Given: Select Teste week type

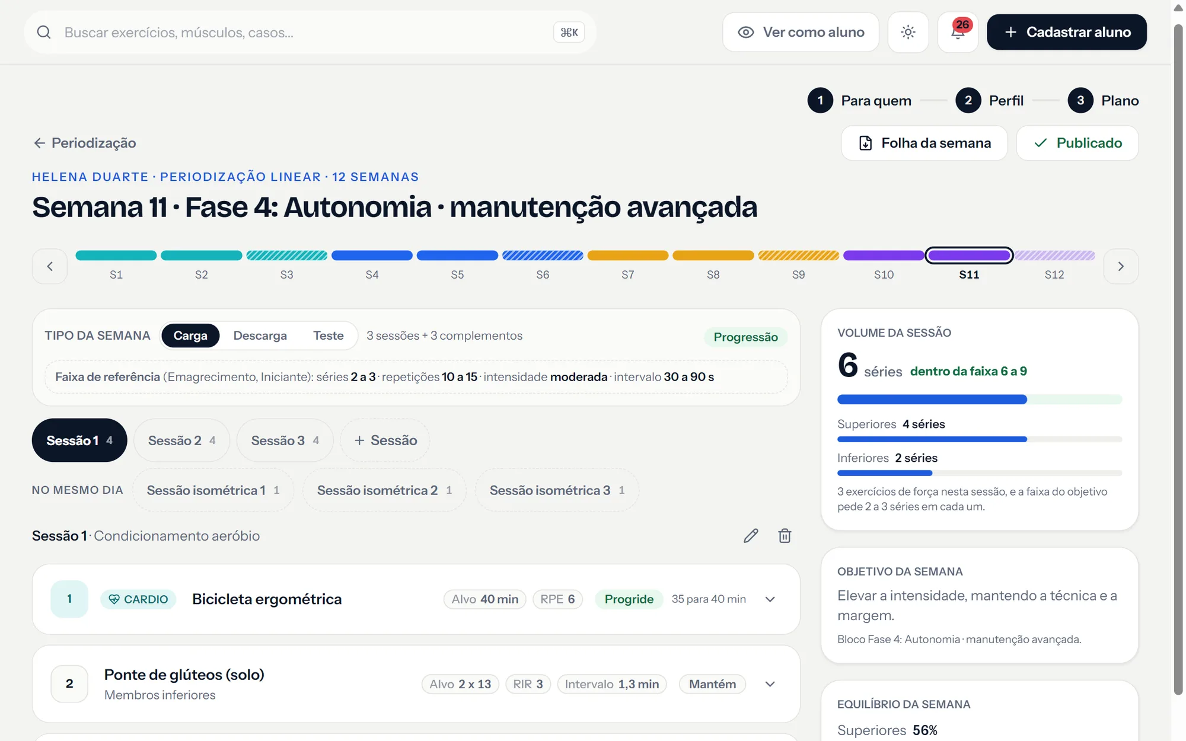Looking at the screenshot, I should (328, 336).
